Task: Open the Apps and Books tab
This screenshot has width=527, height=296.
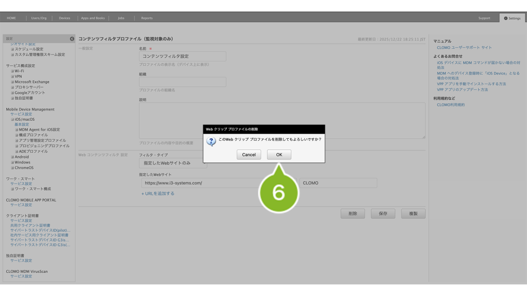Action: pos(93,18)
